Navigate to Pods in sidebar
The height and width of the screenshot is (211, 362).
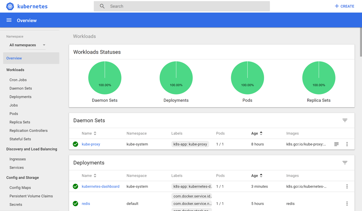14,114
